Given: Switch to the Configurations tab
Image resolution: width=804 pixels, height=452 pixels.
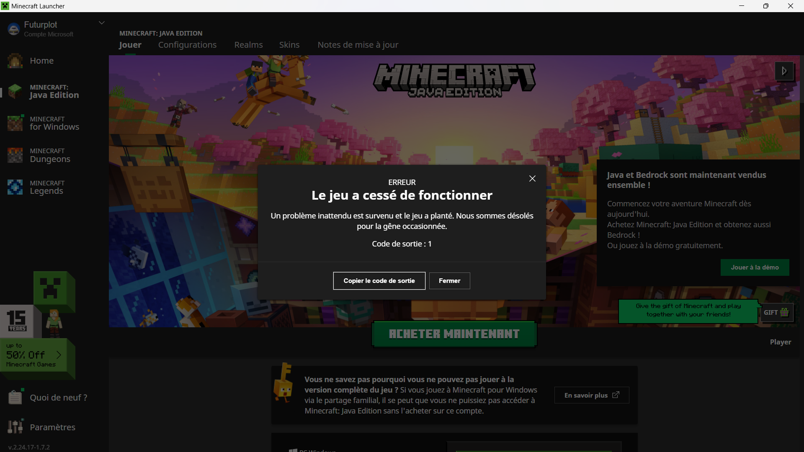Looking at the screenshot, I should tap(187, 45).
